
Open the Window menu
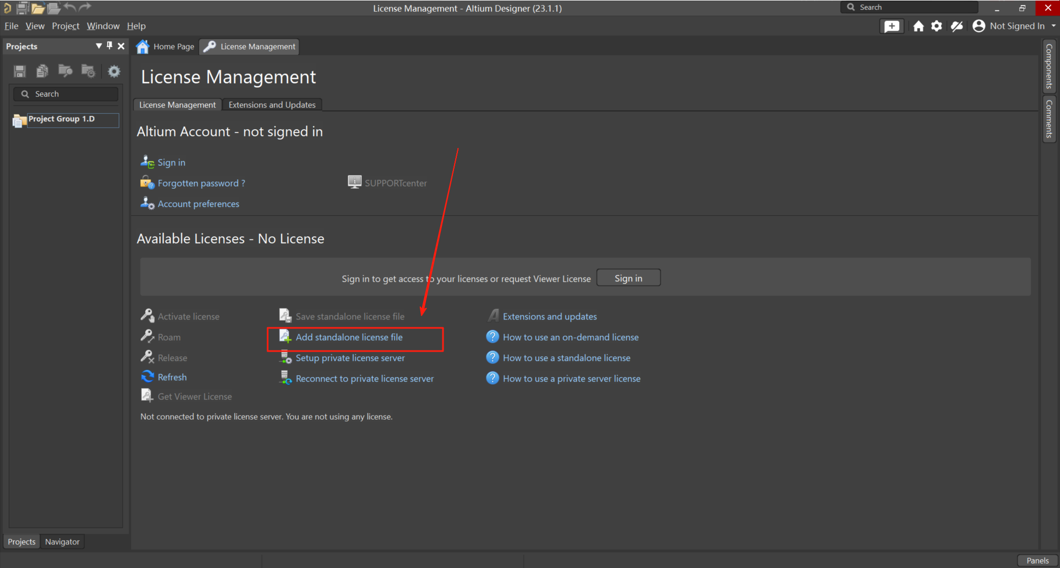(x=103, y=26)
